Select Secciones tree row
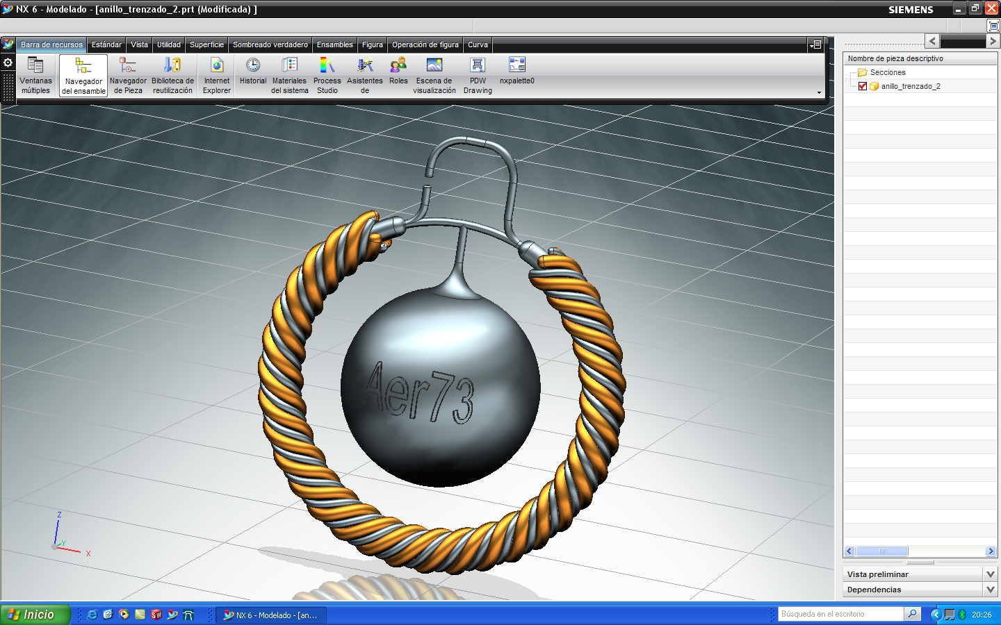Screen dimensions: 1001x625 coord(920,72)
